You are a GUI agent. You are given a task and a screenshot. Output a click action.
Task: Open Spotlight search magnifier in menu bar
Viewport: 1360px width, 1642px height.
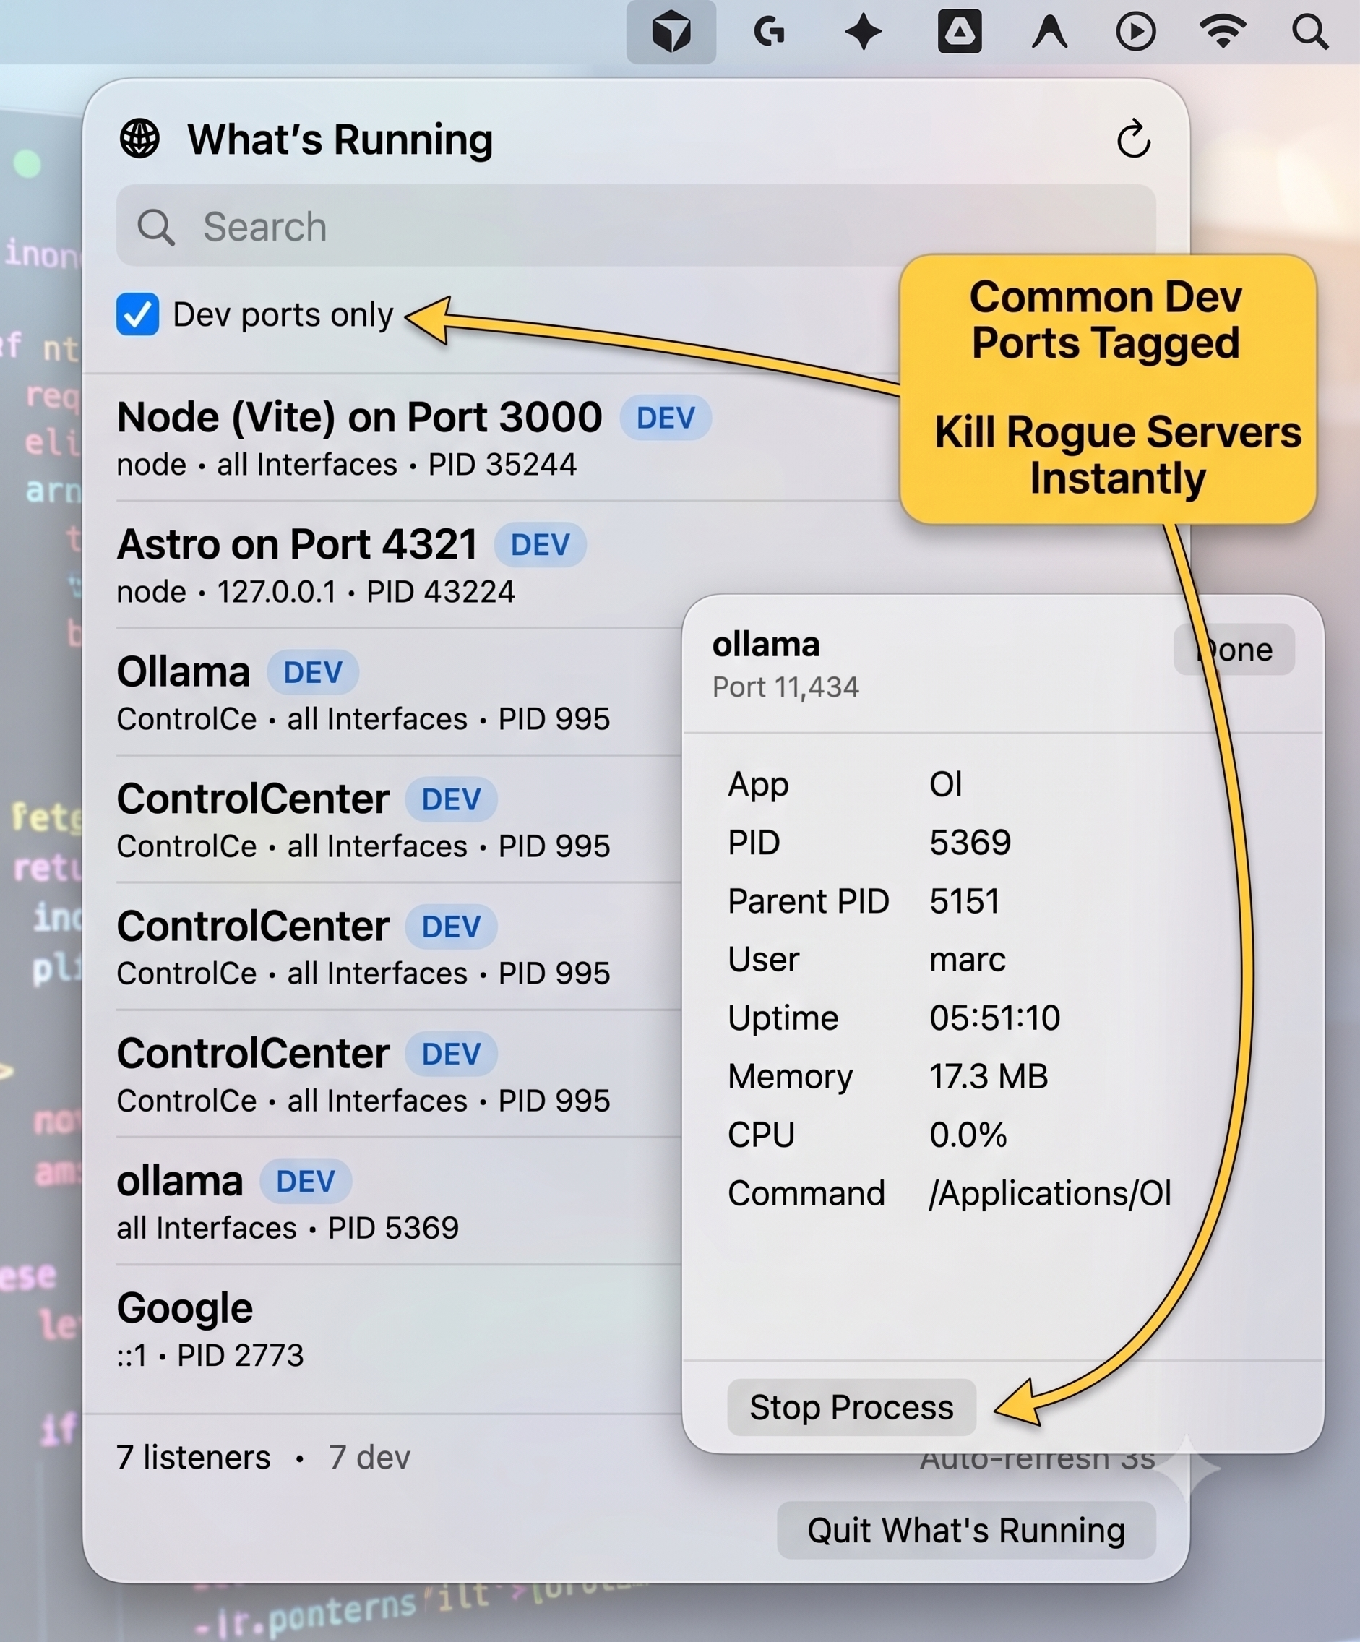tap(1310, 32)
